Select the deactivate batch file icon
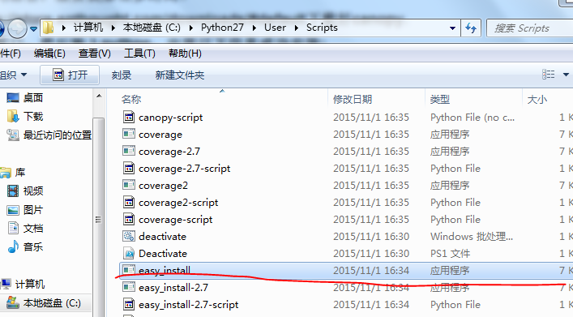 129,236
